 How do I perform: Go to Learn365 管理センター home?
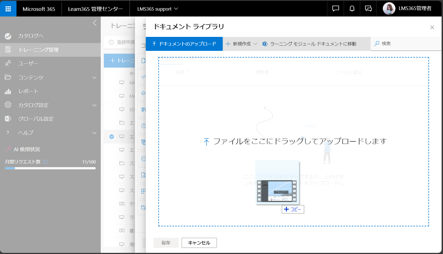pyautogui.click(x=95, y=9)
